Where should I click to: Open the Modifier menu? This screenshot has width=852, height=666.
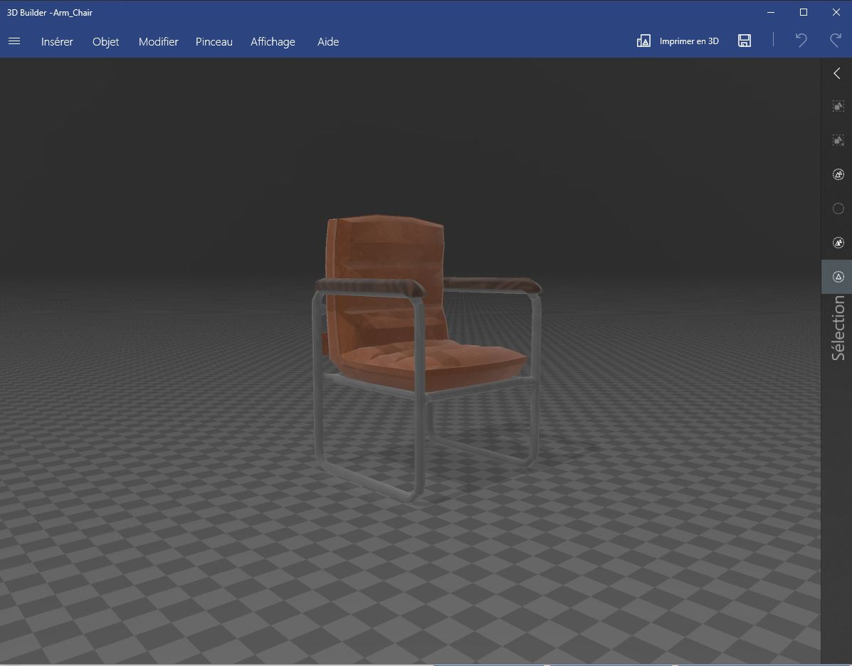(x=158, y=42)
